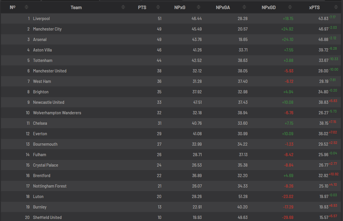
Task: Open Newcastle United team page
Action: click(x=49, y=102)
